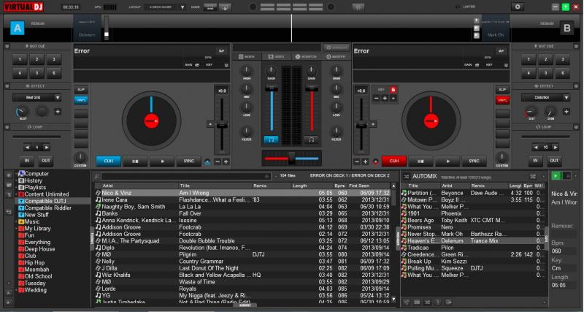The height and width of the screenshot is (312, 584).
Task: Click the crossfader handle
Action: tap(291, 159)
